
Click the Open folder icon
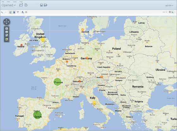point(21,5)
